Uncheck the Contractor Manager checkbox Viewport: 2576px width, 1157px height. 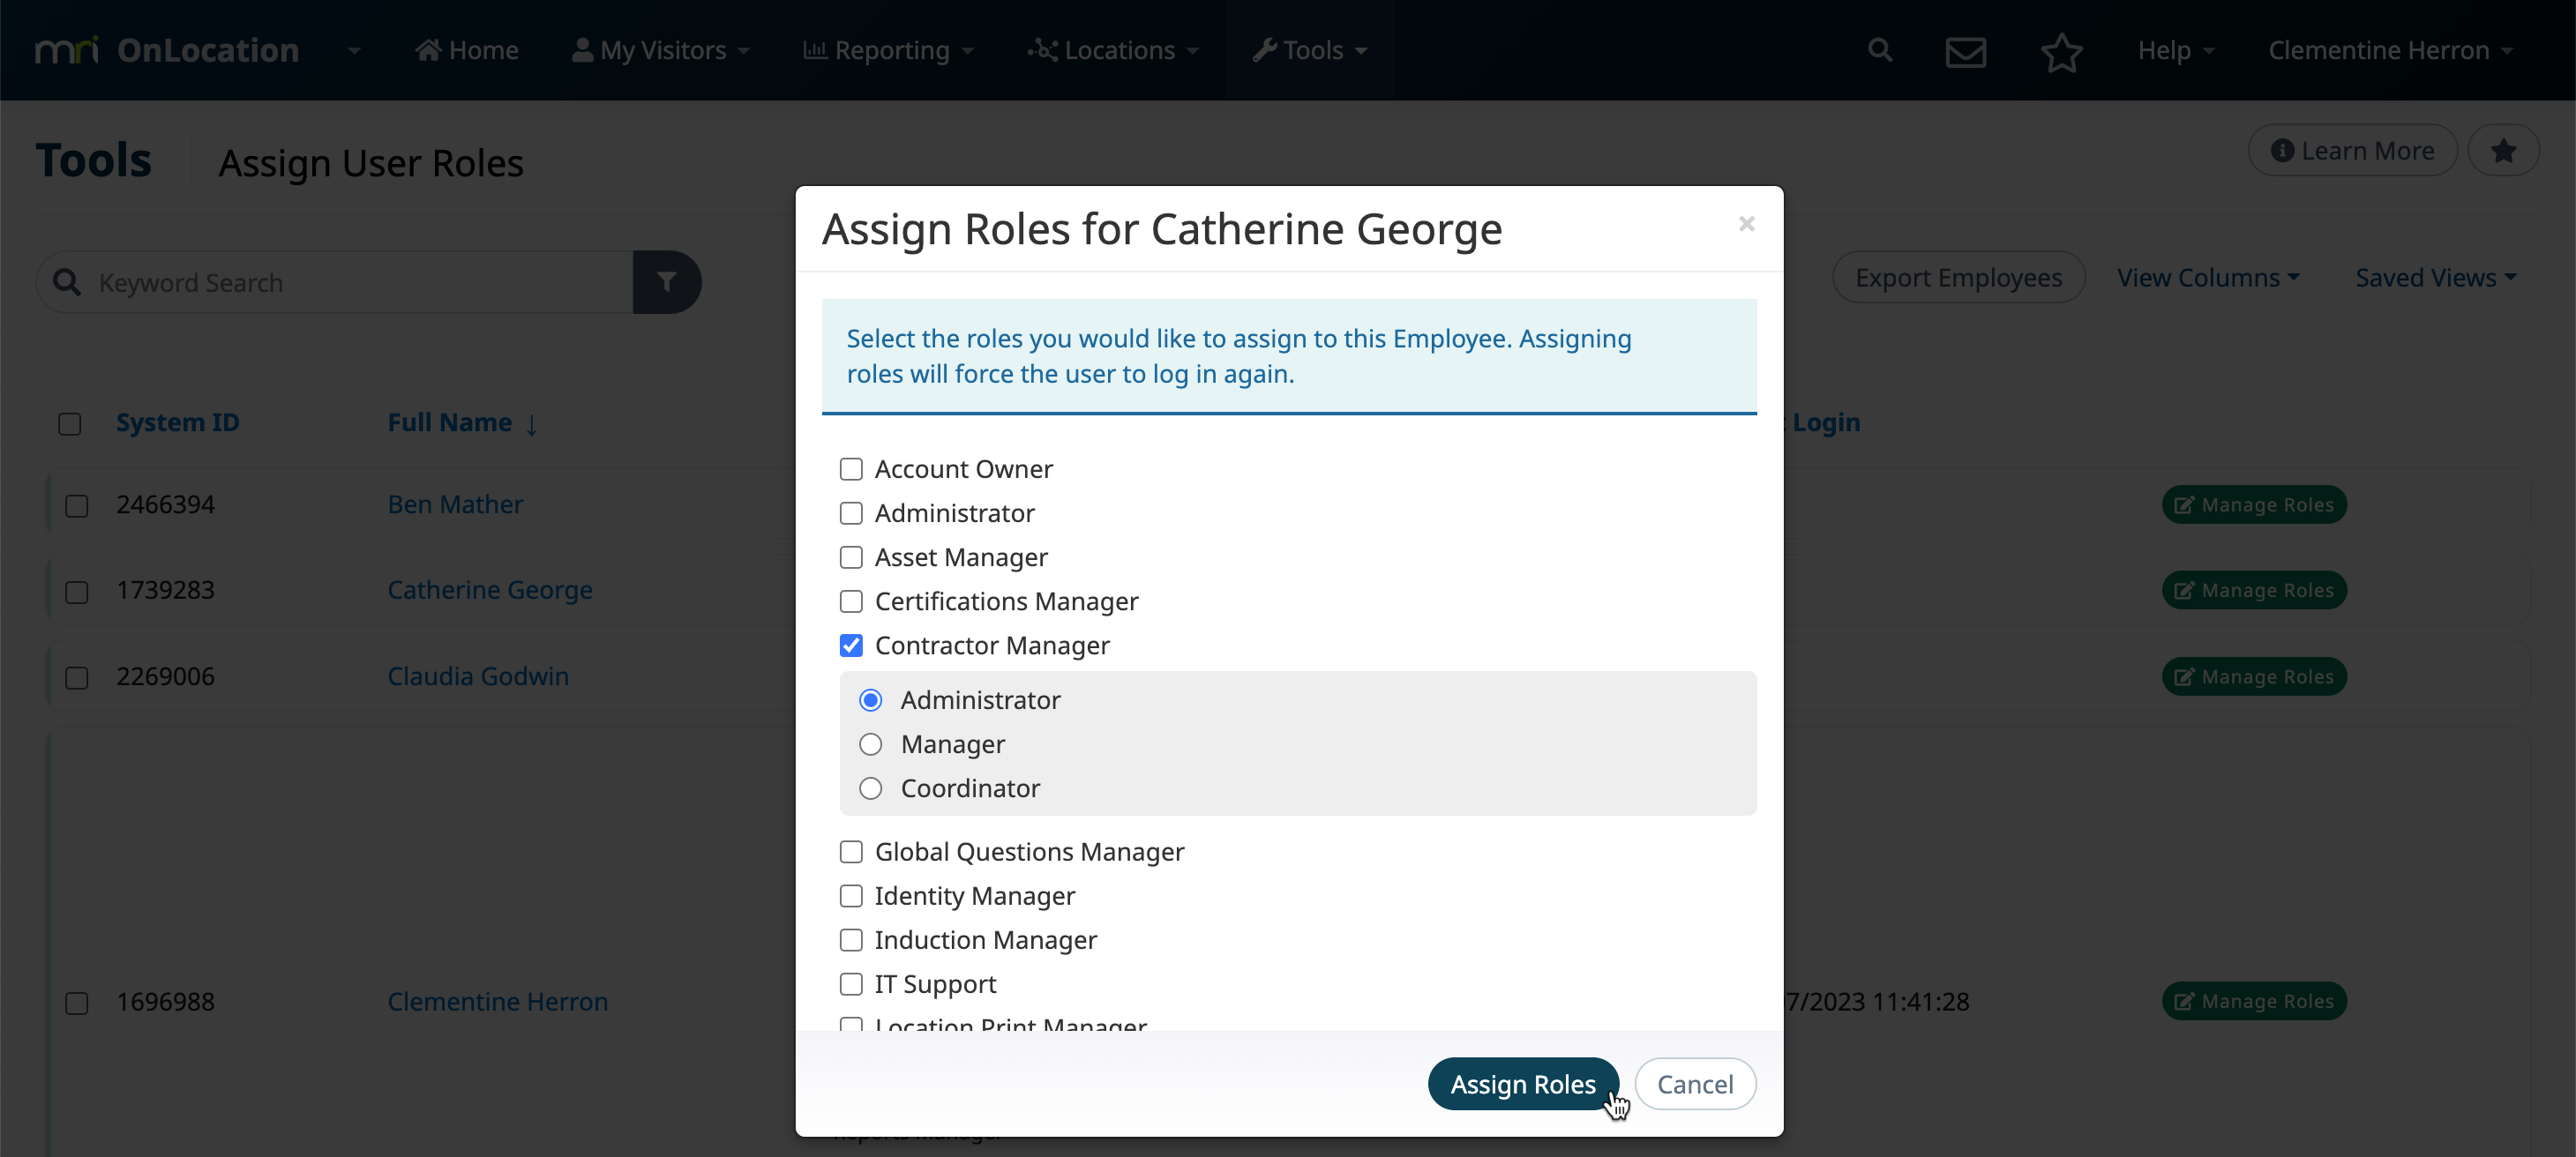click(x=851, y=645)
